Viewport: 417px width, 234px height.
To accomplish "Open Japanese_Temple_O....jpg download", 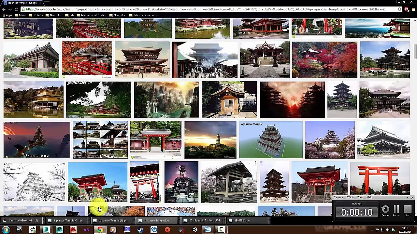I will coord(66,221).
